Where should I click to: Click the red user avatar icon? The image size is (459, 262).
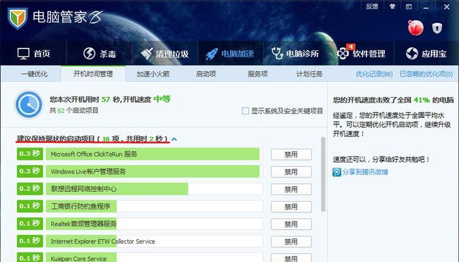point(416,28)
